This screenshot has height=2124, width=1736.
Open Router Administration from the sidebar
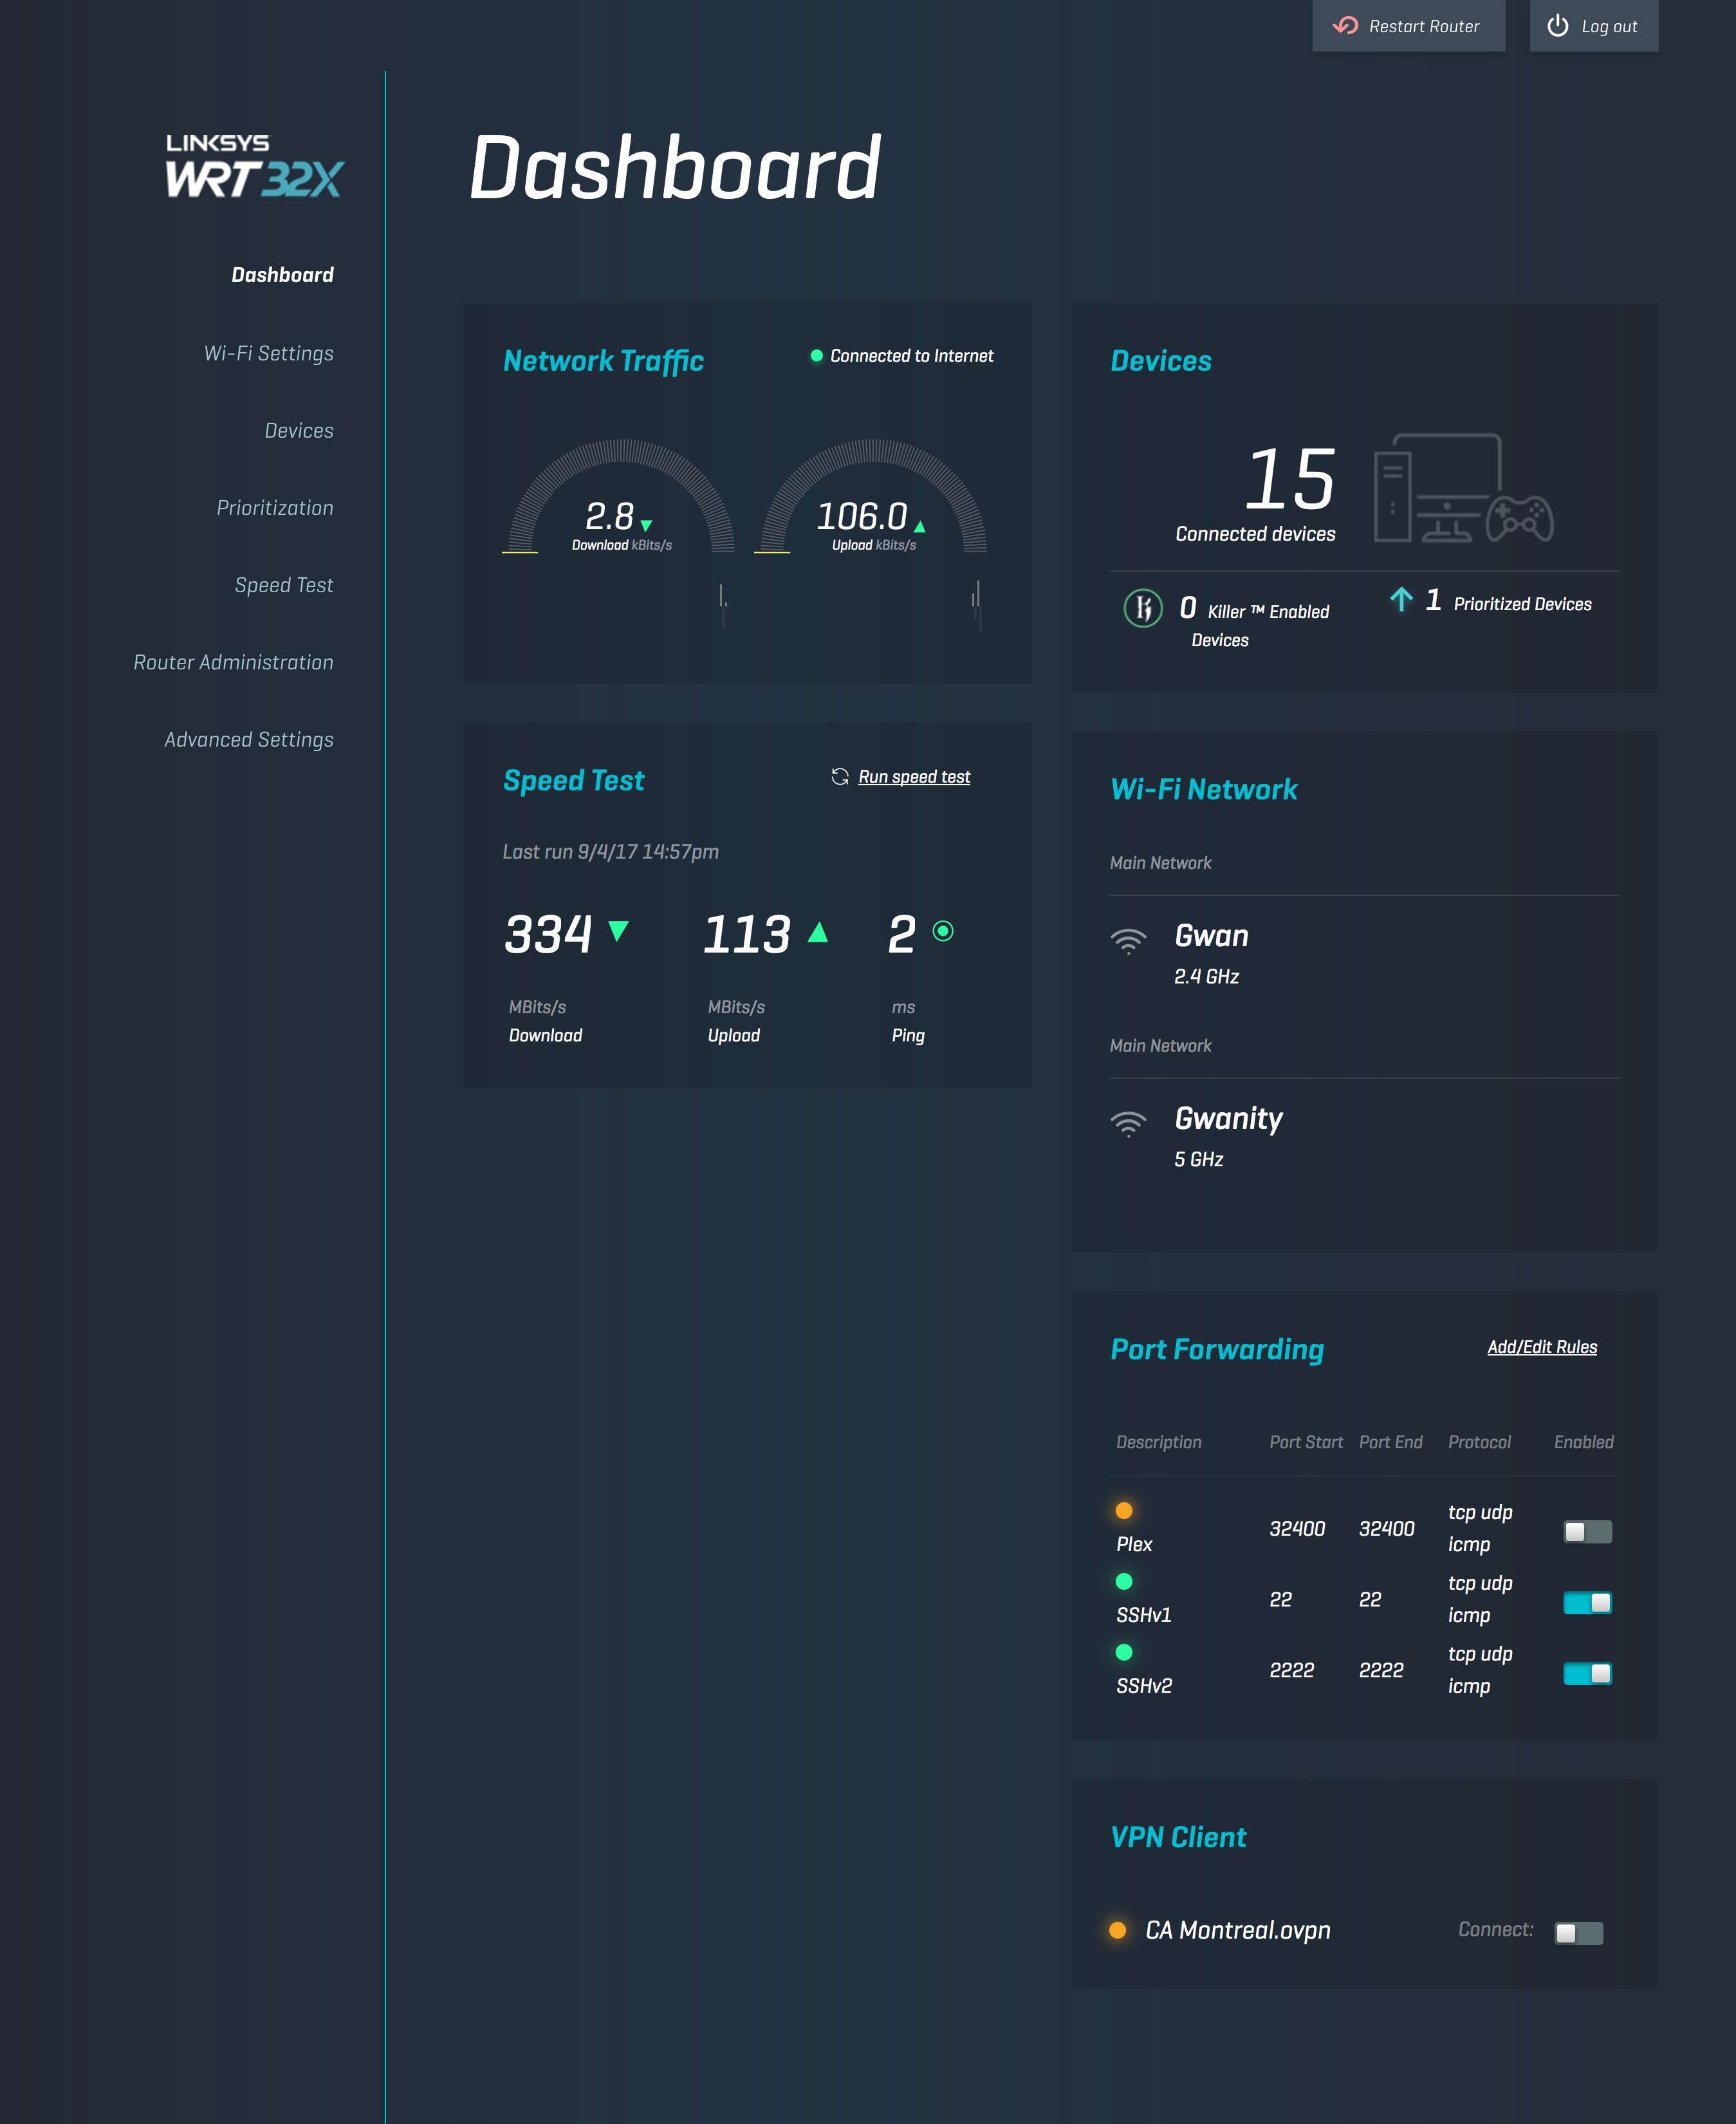pos(233,662)
